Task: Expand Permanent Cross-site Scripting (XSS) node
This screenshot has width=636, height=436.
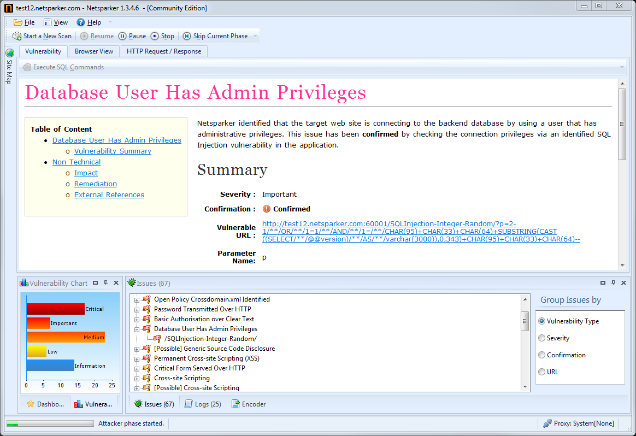Action: tap(137, 359)
